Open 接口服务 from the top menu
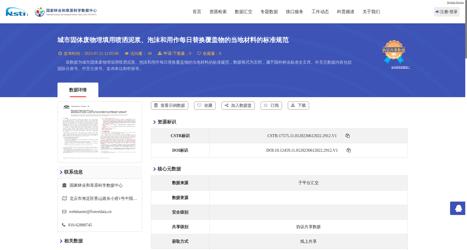Viewport: 467px width, 250px height. point(295,12)
